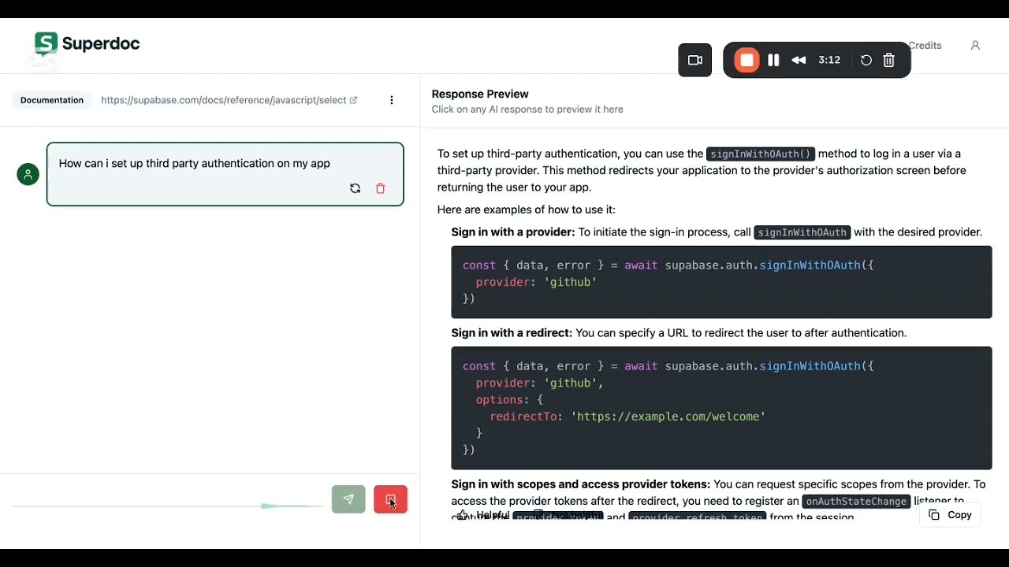Click 'Sign in with a redirect:' heading

click(512, 333)
